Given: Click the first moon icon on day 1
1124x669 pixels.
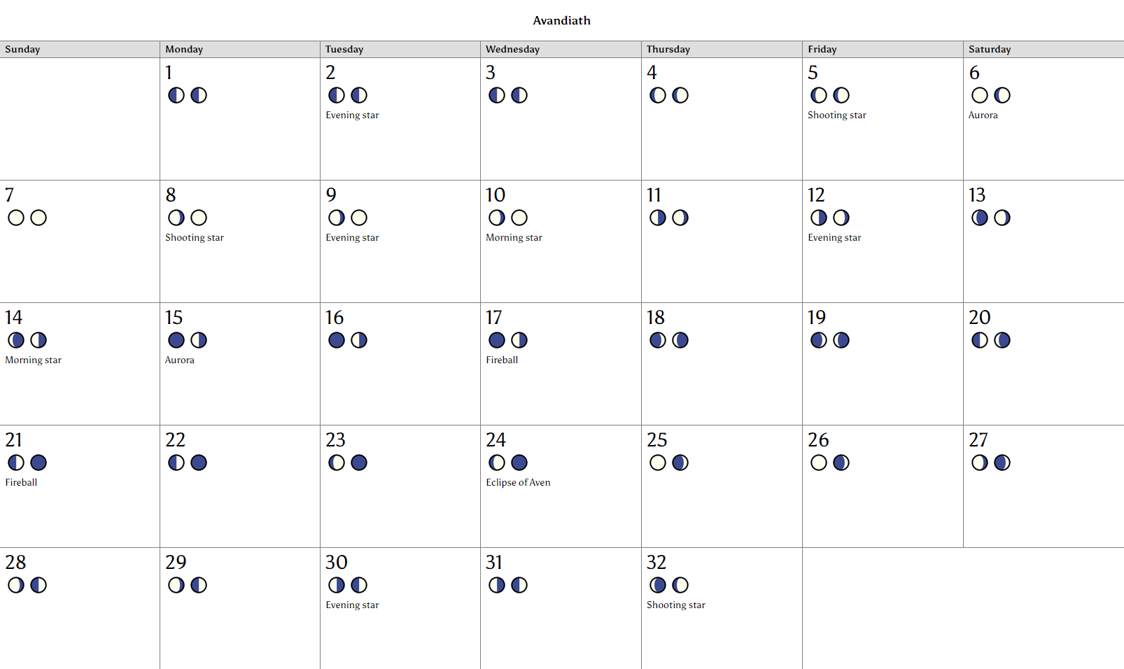Looking at the screenshot, I should [176, 95].
